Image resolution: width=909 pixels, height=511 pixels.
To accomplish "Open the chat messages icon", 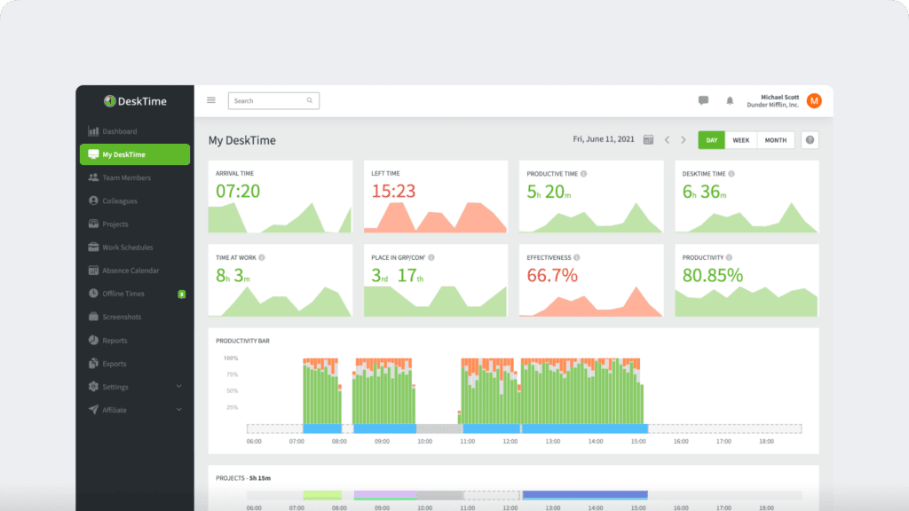I will [703, 101].
